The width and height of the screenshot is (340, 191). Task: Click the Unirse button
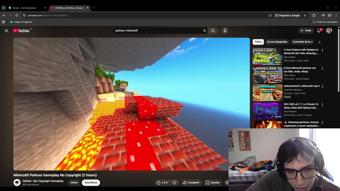(74, 183)
